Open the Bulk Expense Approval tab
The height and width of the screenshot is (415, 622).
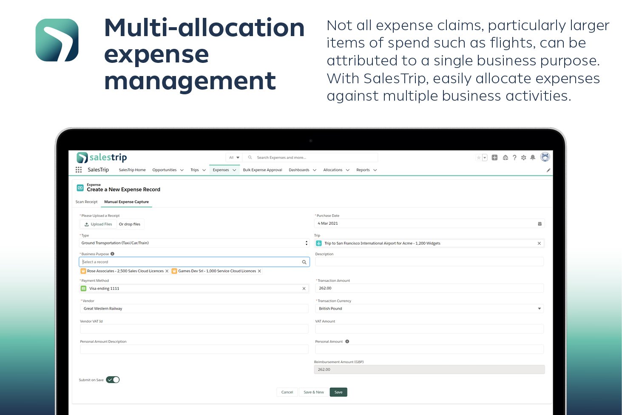click(262, 170)
